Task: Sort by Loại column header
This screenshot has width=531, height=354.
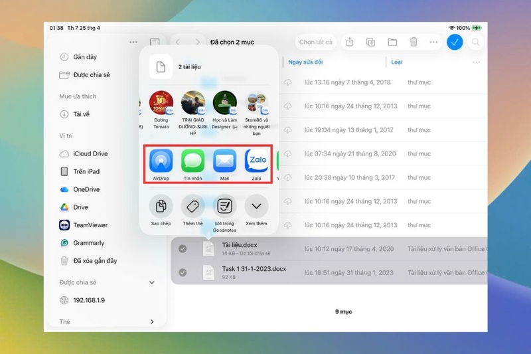Action: (x=396, y=62)
